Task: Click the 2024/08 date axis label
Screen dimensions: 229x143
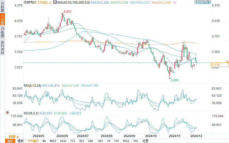Action: [x=107, y=136]
